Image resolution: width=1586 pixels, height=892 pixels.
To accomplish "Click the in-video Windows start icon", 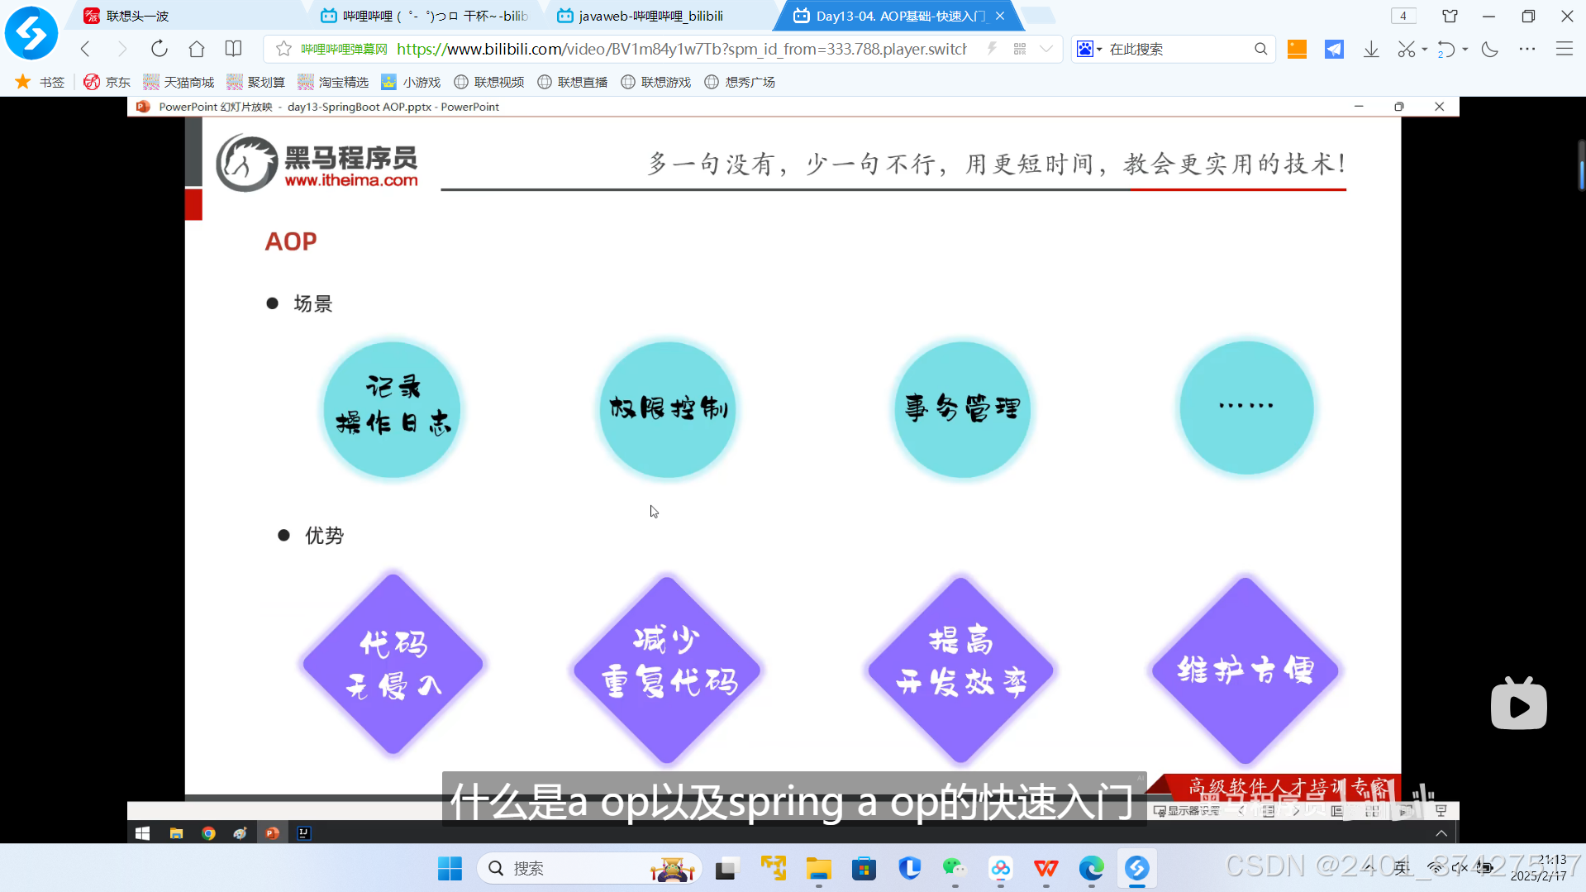I will point(142,833).
